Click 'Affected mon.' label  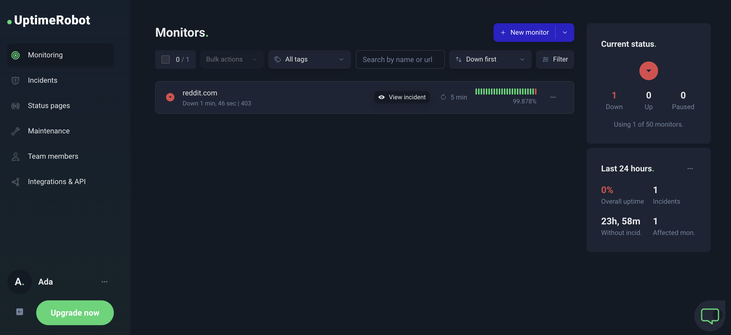[x=674, y=233]
